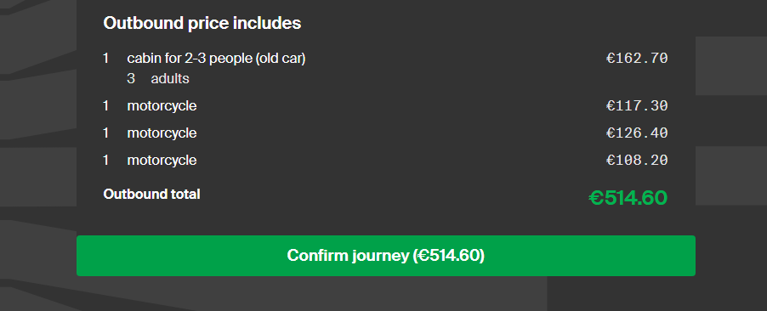Click quantity 1 of the €117.30 motorcycle

click(105, 106)
